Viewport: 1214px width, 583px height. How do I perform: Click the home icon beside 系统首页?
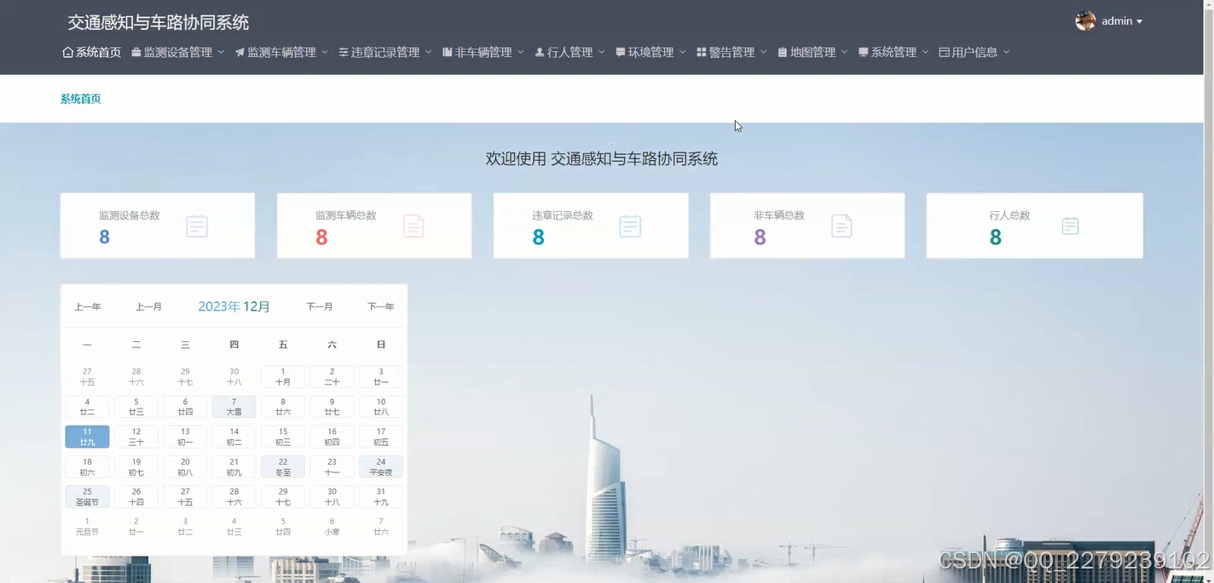click(x=67, y=52)
